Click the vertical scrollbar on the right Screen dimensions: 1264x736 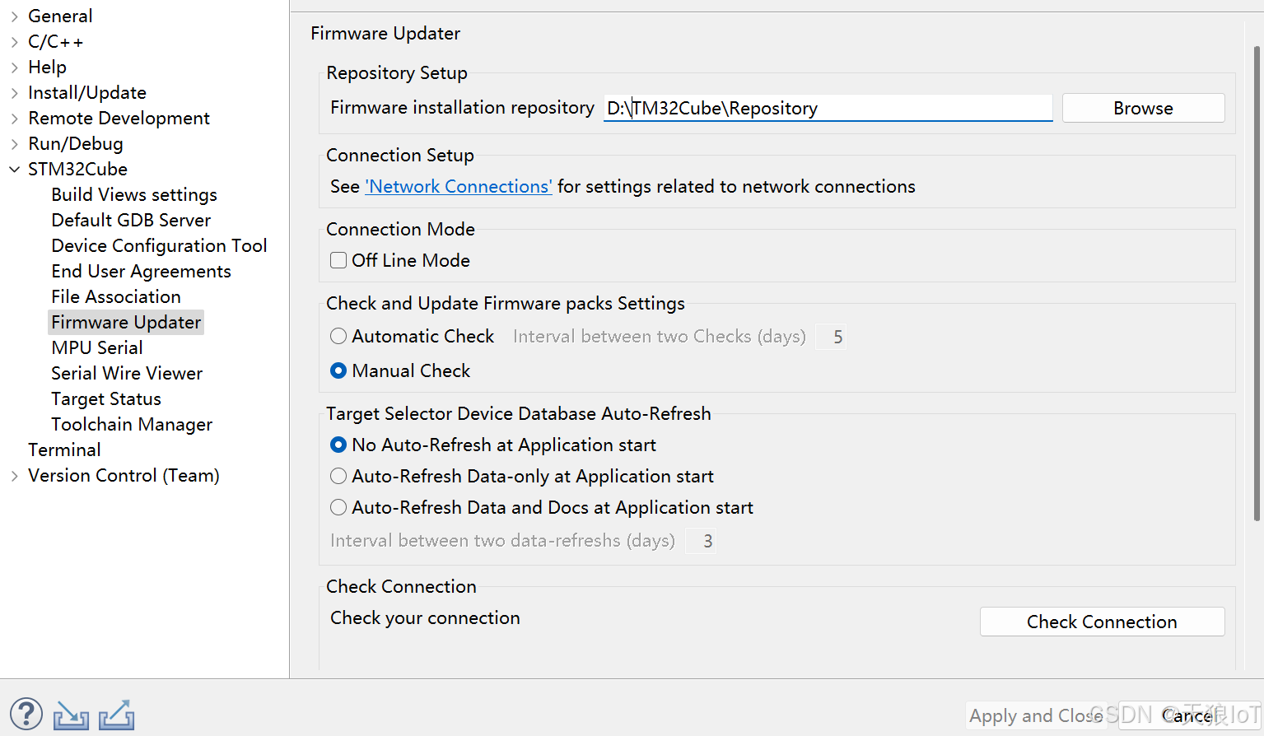pos(1257,280)
